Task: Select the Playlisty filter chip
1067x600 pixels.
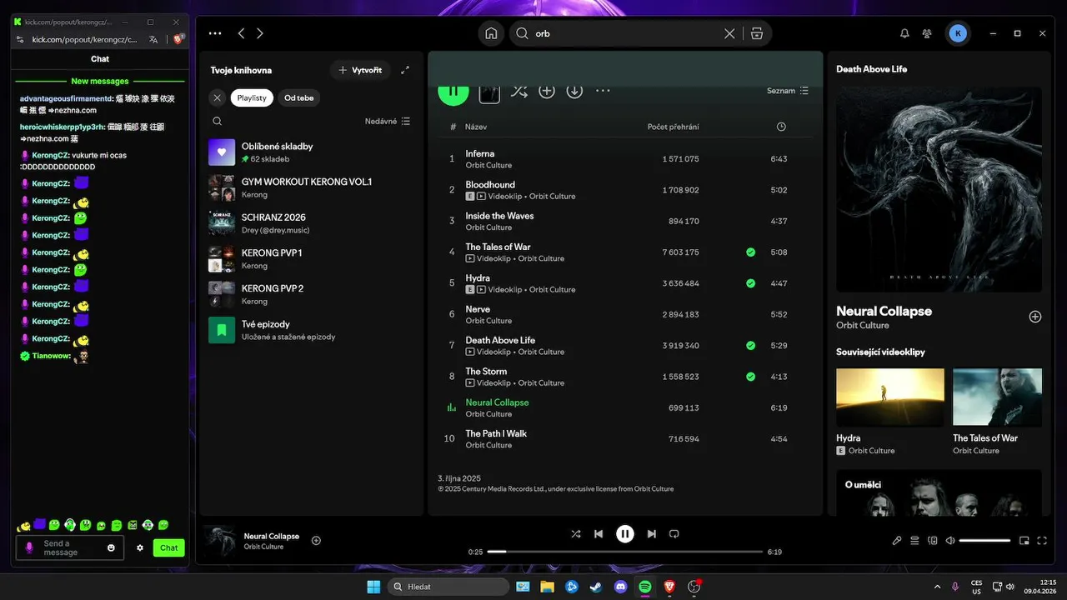Action: click(x=252, y=97)
